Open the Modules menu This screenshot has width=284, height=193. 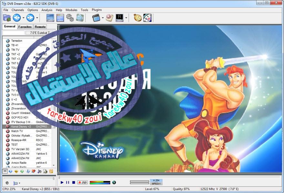[71, 10]
